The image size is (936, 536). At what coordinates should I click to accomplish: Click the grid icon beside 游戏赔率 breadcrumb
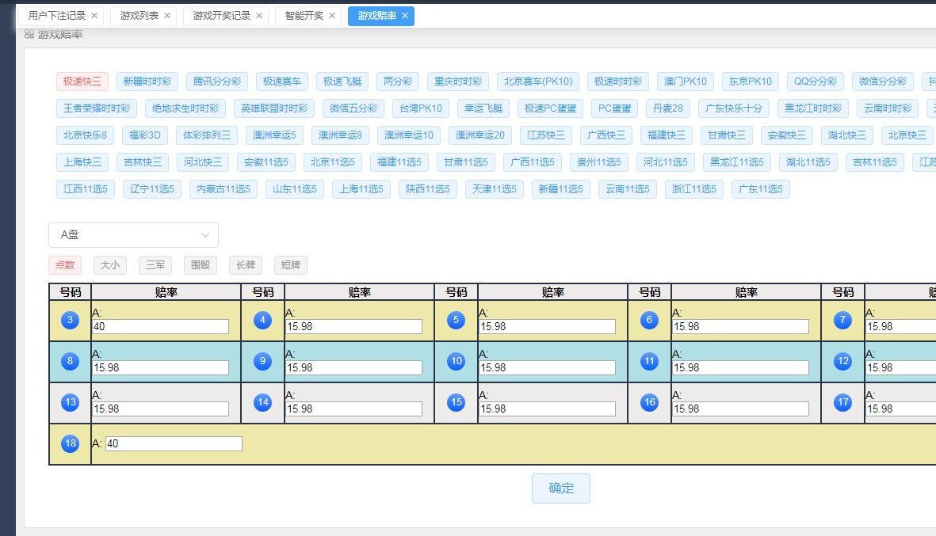(x=29, y=35)
